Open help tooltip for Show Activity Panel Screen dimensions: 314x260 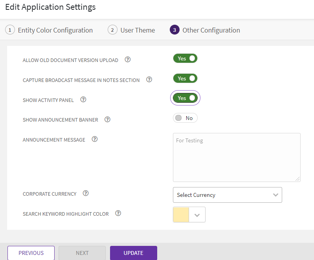click(83, 100)
